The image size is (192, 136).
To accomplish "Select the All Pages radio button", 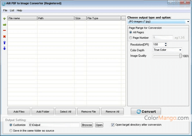I will click(x=131, y=32).
